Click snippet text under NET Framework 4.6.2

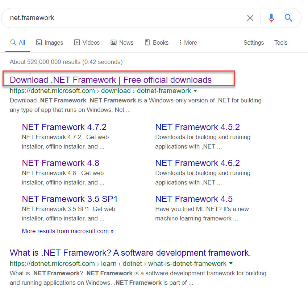[203, 178]
